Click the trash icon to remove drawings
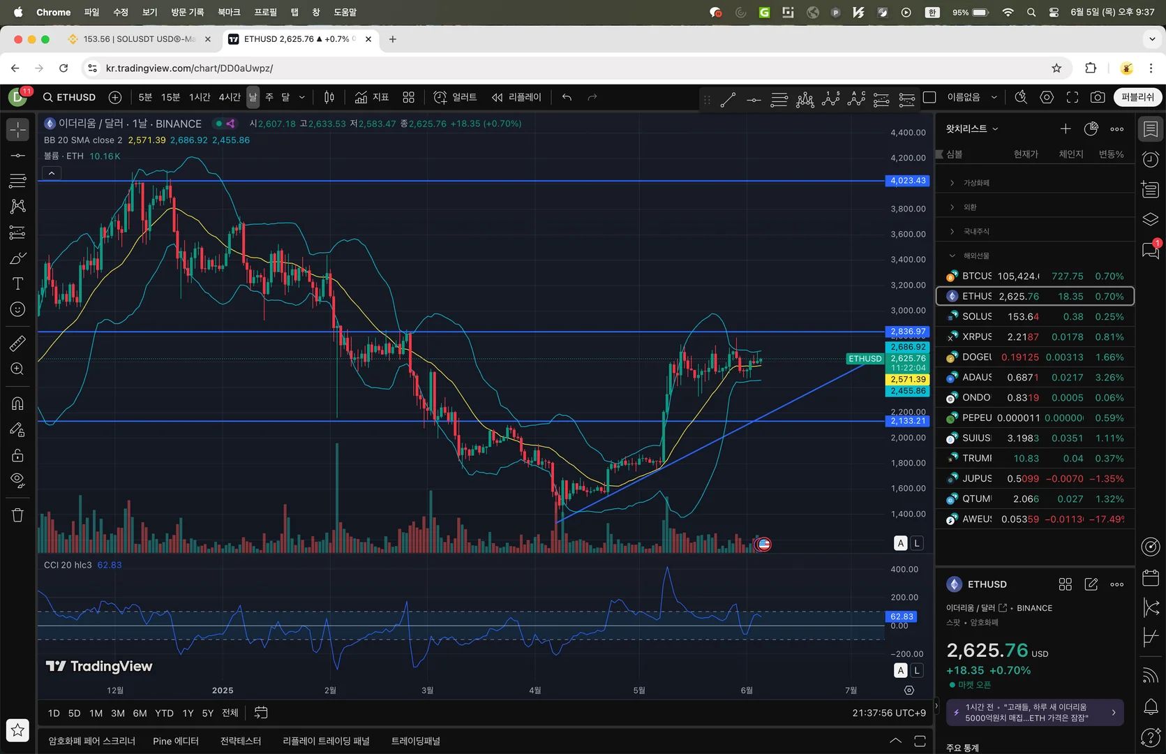This screenshot has height=754, width=1166. coord(17,515)
